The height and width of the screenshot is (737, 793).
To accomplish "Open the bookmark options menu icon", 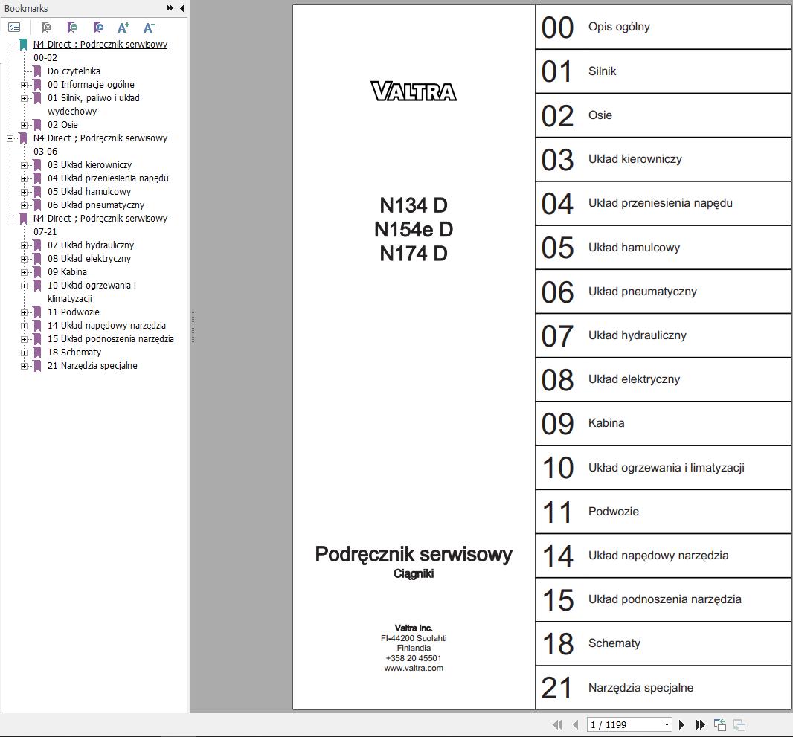I will (13, 27).
